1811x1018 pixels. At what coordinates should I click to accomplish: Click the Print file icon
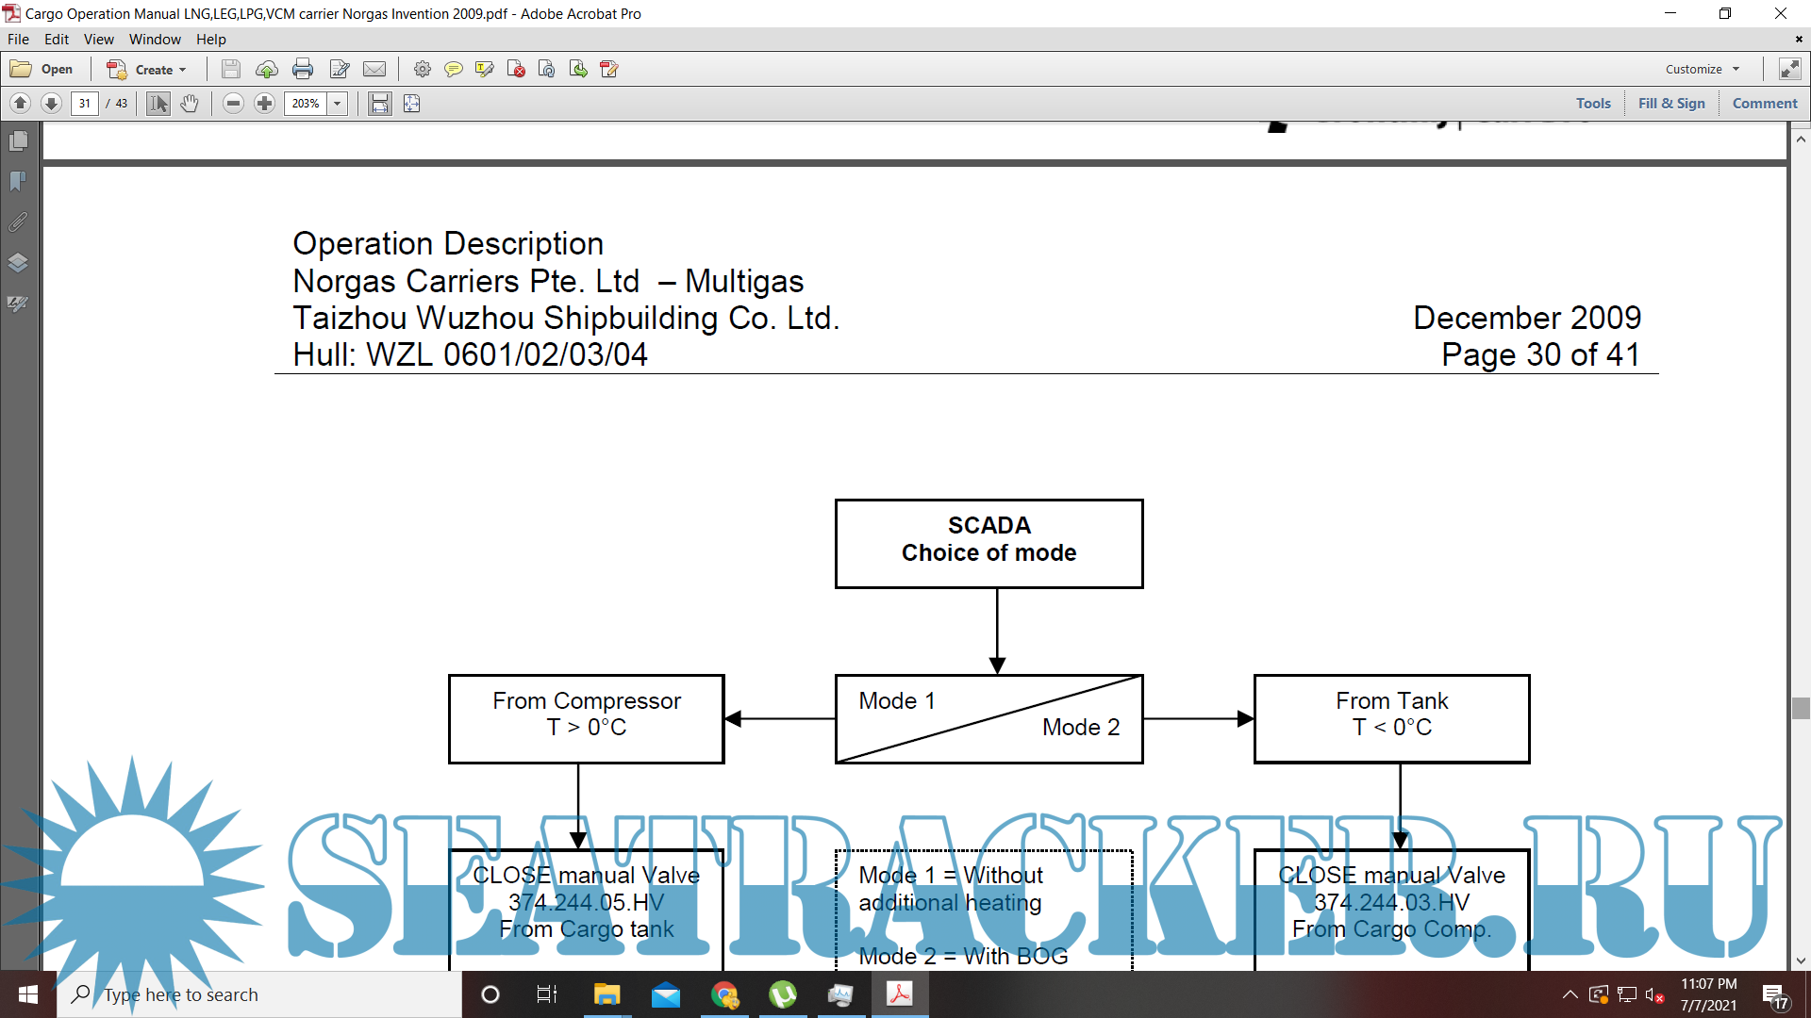[x=303, y=69]
